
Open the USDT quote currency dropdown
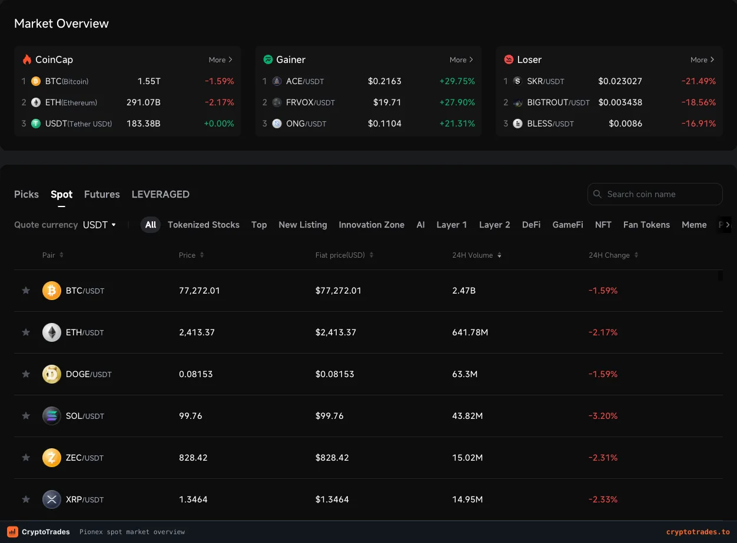pos(99,225)
